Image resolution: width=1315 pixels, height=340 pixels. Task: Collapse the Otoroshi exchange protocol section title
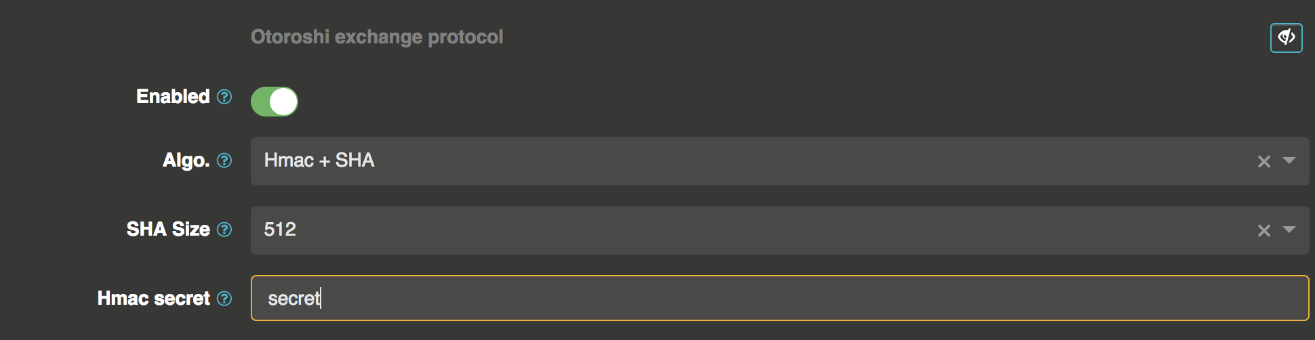tap(377, 37)
